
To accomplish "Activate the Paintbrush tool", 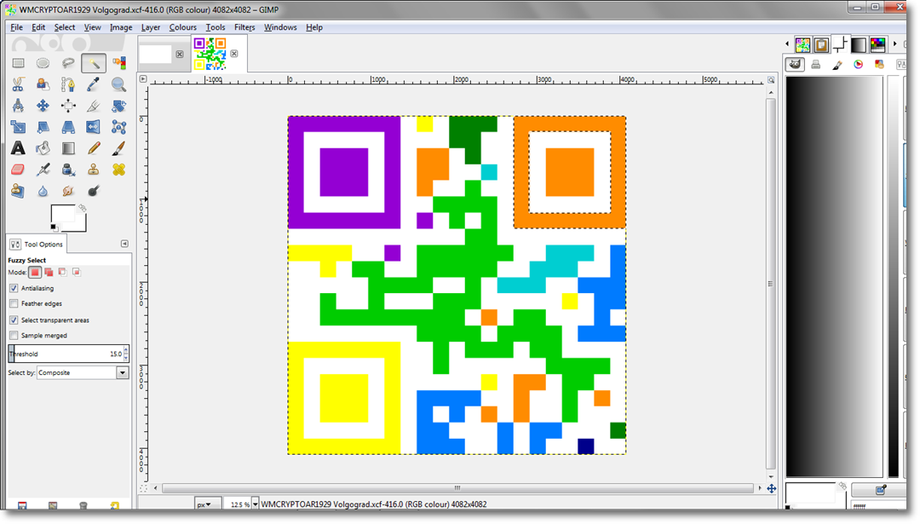I will [119, 148].
